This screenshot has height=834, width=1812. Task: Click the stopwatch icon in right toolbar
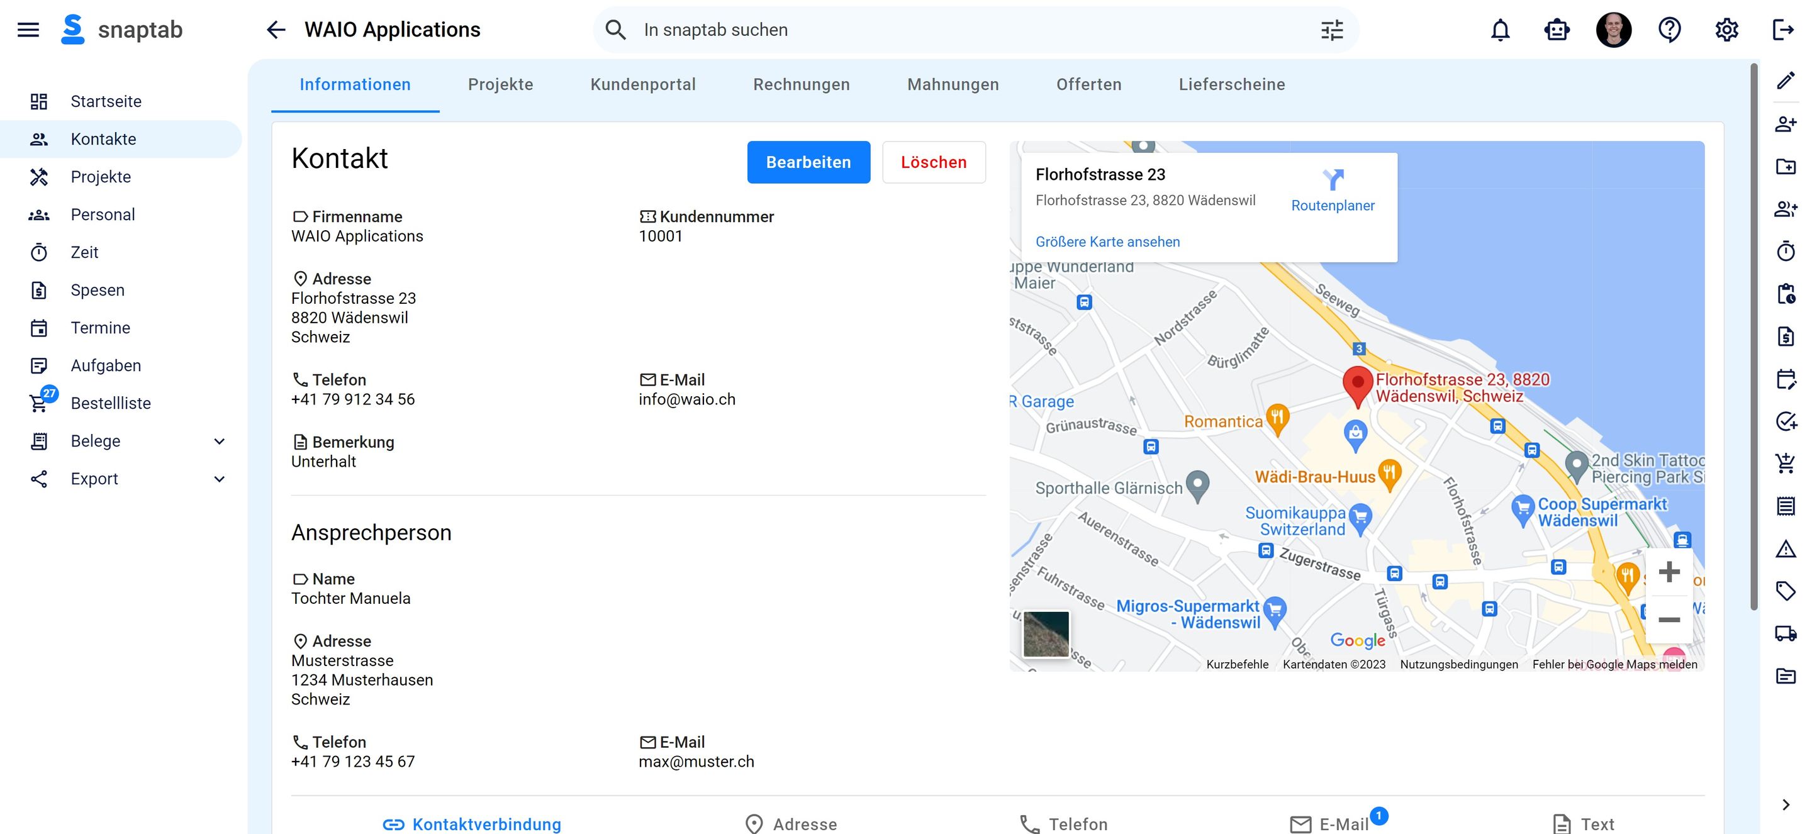click(1786, 251)
